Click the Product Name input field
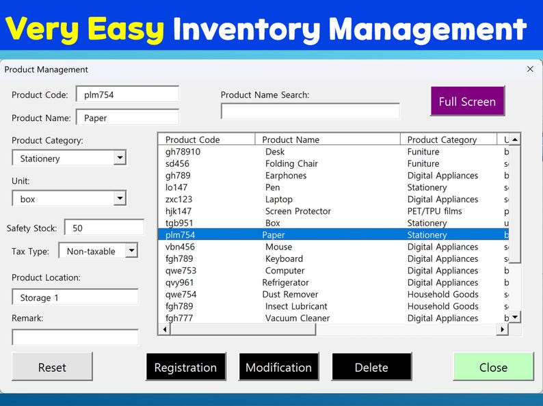 pos(127,118)
